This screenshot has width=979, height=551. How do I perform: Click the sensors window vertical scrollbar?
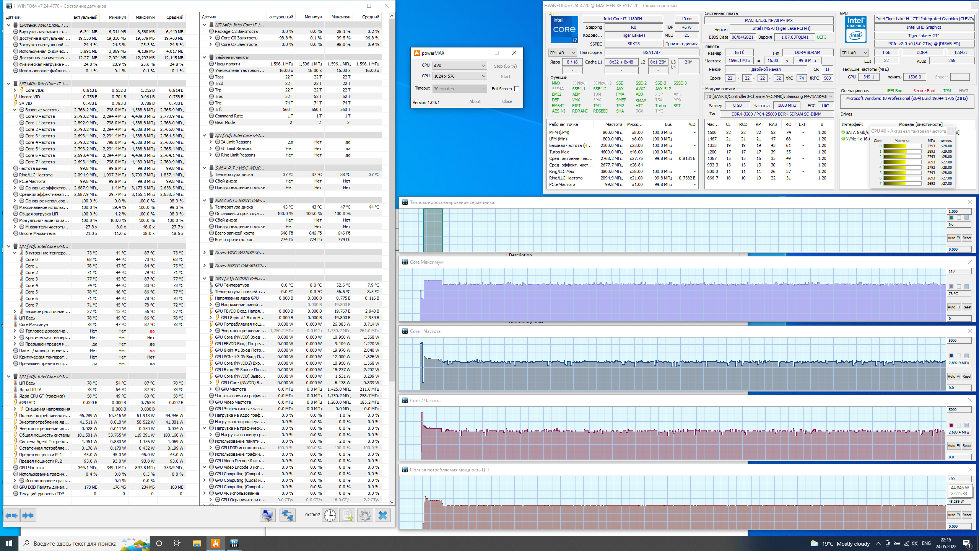(x=392, y=199)
